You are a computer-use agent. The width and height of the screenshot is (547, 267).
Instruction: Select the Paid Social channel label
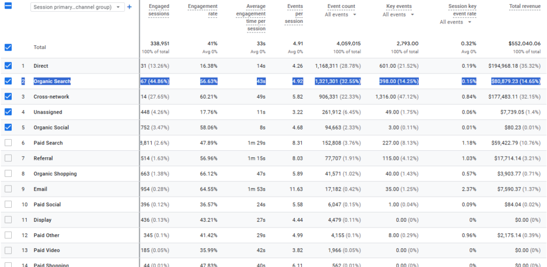click(47, 204)
